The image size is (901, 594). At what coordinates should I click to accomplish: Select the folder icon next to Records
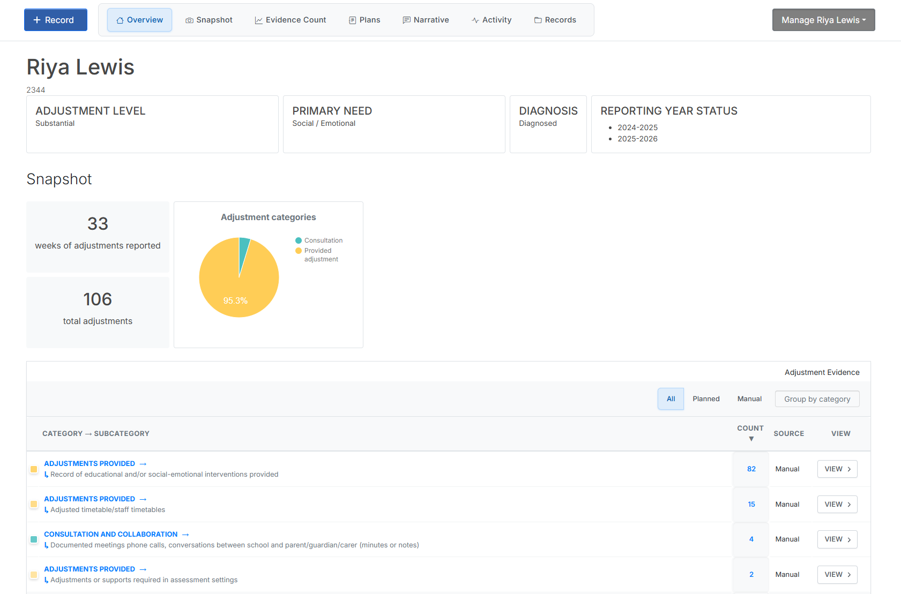(538, 19)
